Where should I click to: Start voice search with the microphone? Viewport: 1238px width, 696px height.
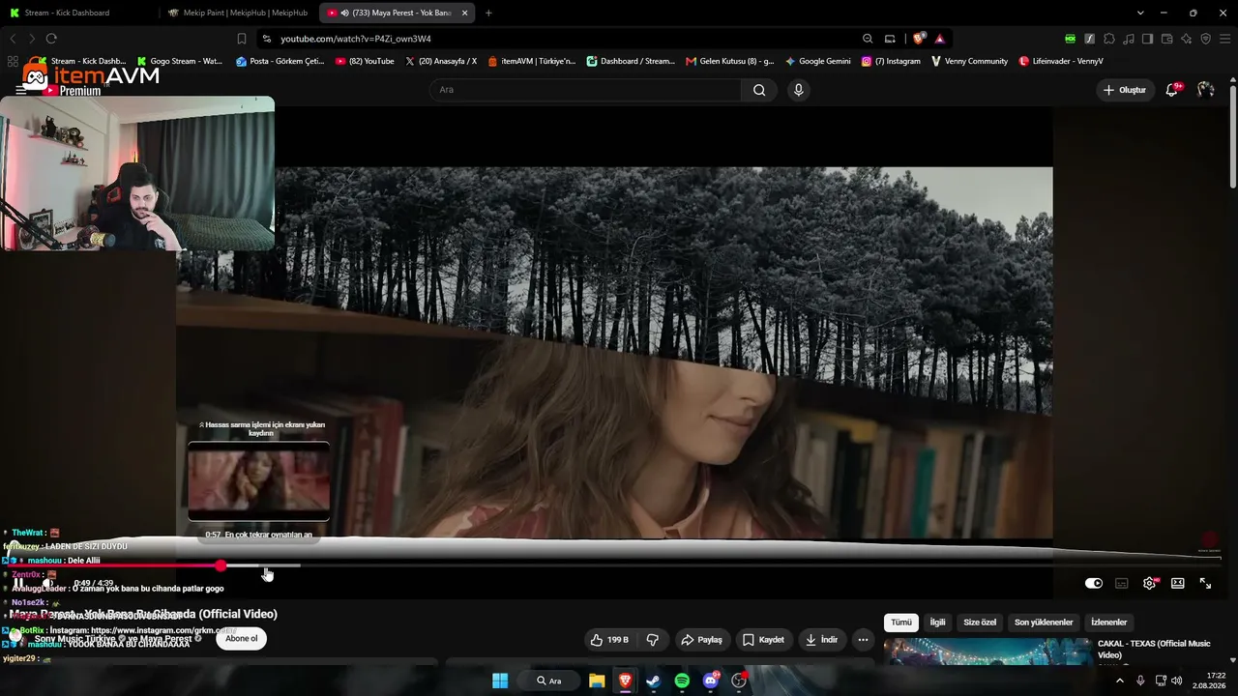(798, 90)
